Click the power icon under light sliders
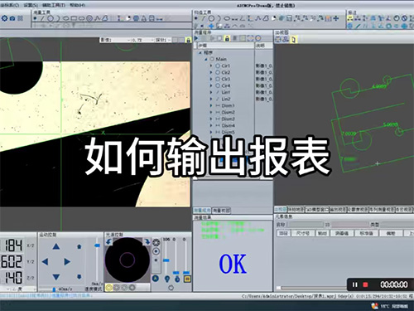Image resolution: width=414 pixels, height=311 pixels. click(171, 288)
